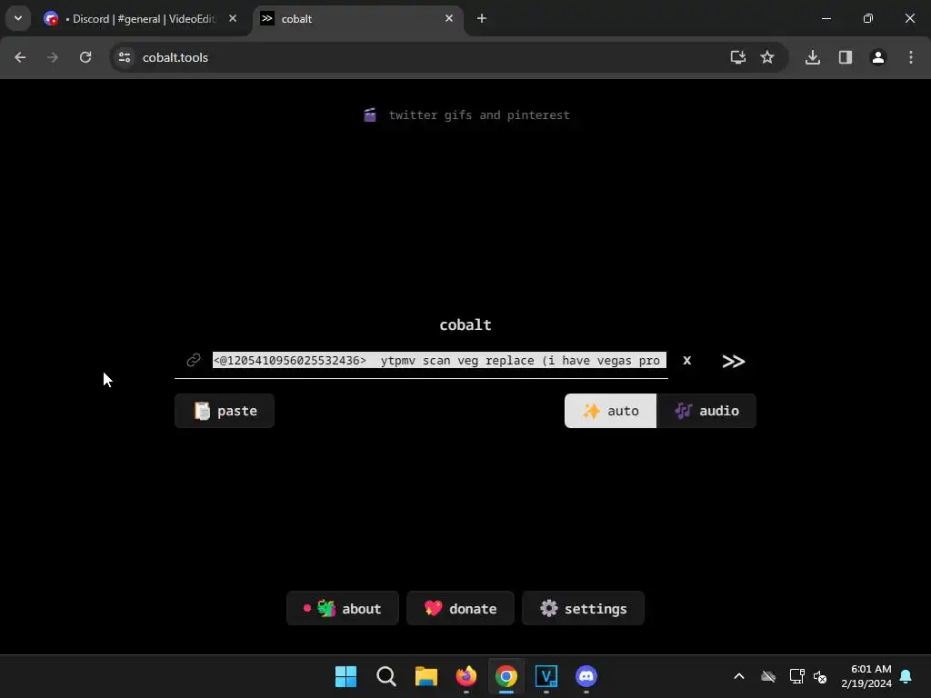931x698 pixels.
Task: Open the network display tray icon
Action: 796,676
